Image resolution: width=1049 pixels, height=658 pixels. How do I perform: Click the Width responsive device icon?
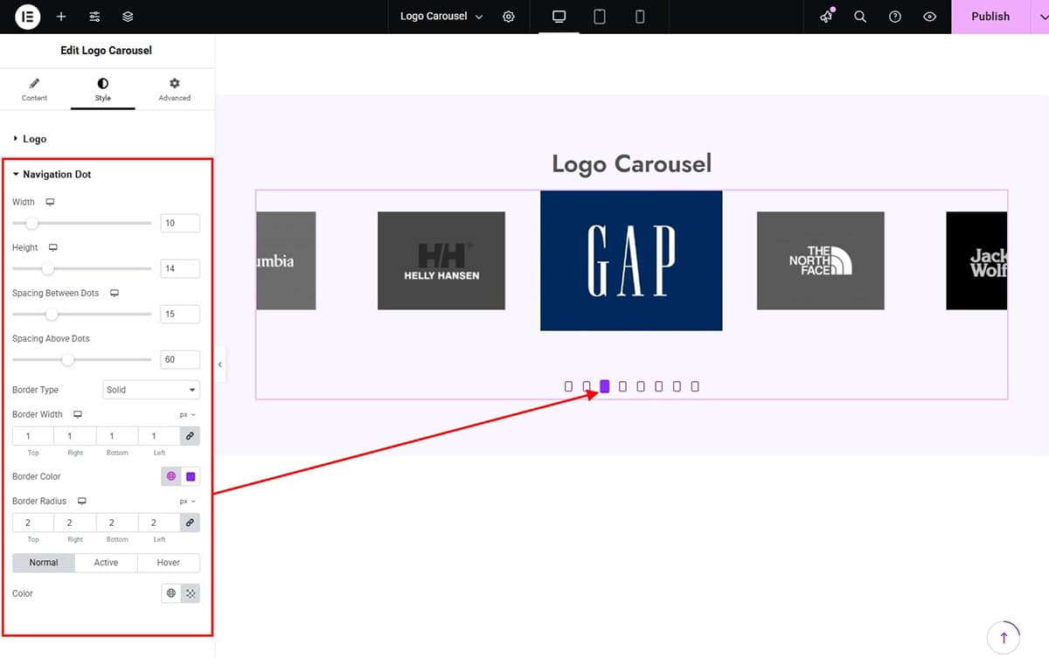[50, 202]
